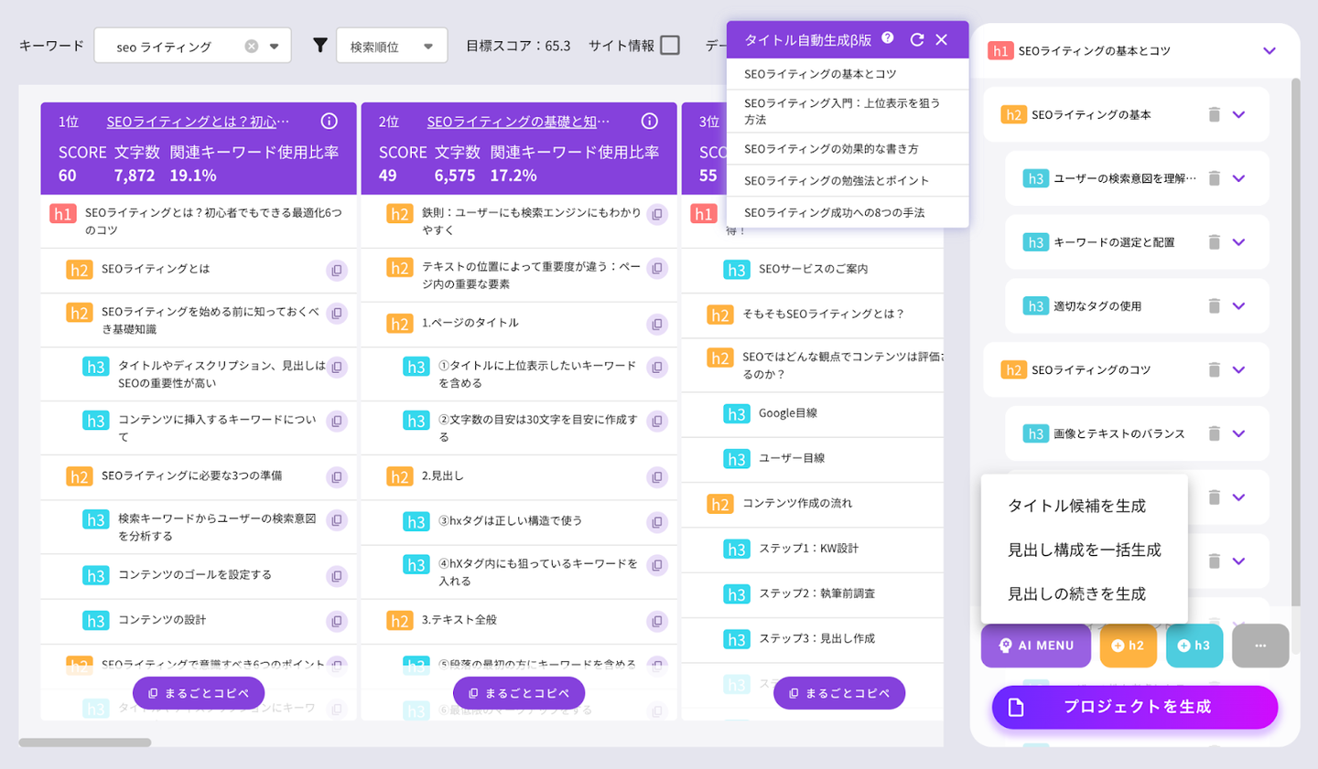This screenshot has width=1318, height=769.
Task: Select title SEOライティングの勉強法とポイント
Action: pyautogui.click(x=848, y=180)
